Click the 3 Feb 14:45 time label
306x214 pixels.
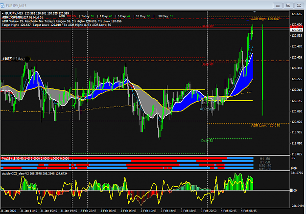(x=168, y=211)
